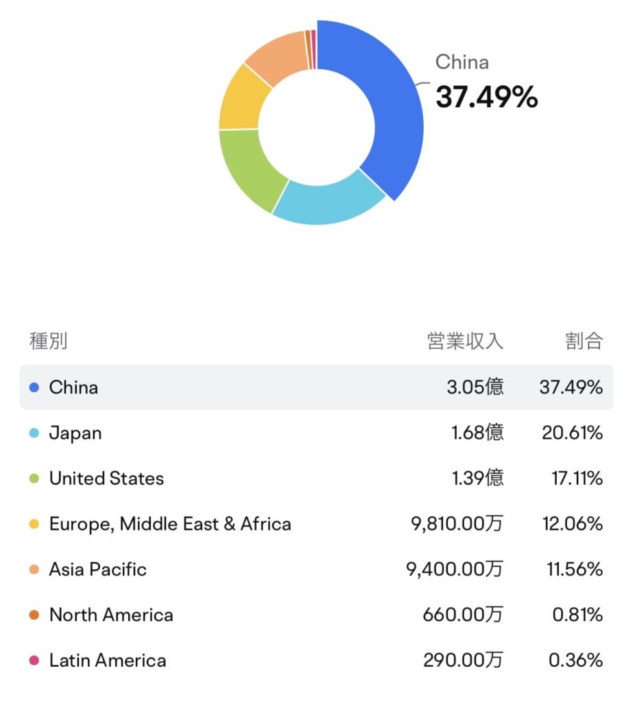Open the Latin America row label
Screen dimensions: 633x703
coord(108,660)
